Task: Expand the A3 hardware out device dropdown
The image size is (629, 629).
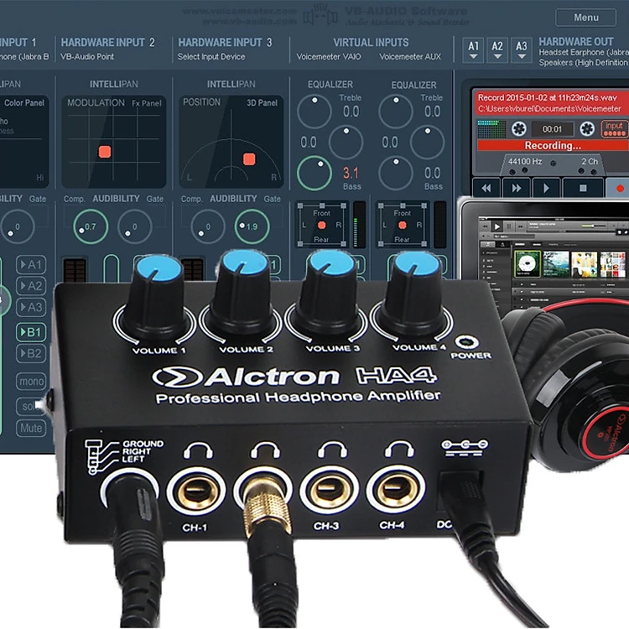Action: [x=522, y=50]
